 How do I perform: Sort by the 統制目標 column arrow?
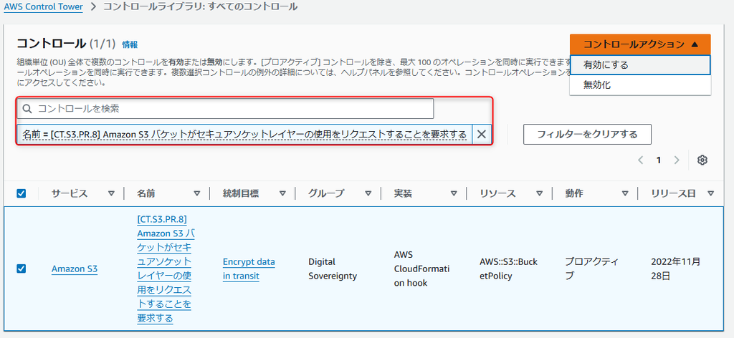click(x=282, y=193)
